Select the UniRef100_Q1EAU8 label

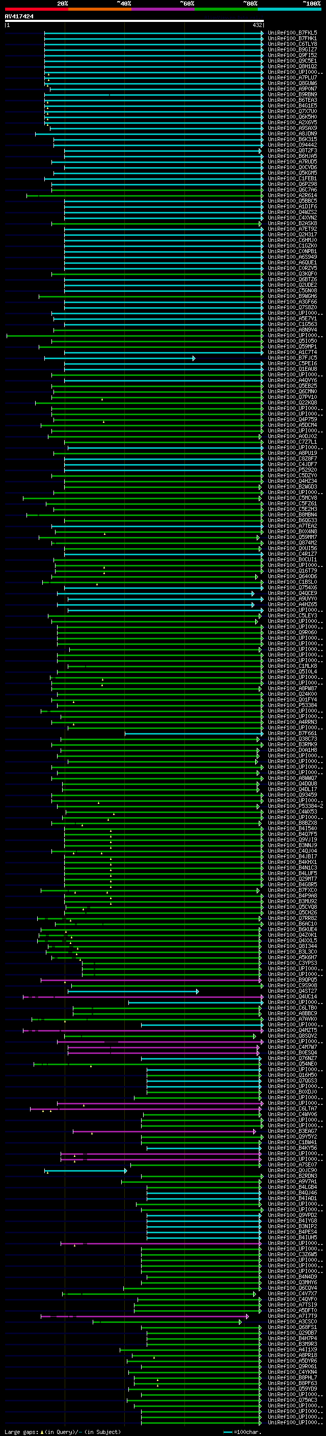tap(292, 369)
